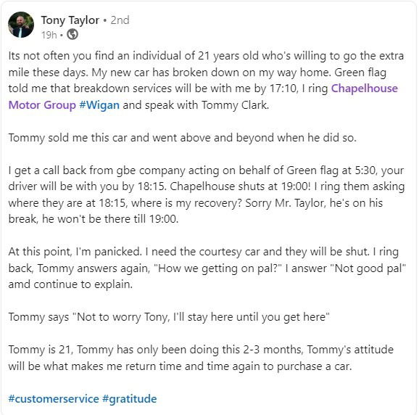Open the #Wigan hashtag
This screenshot has width=419, height=415.
[x=99, y=105]
